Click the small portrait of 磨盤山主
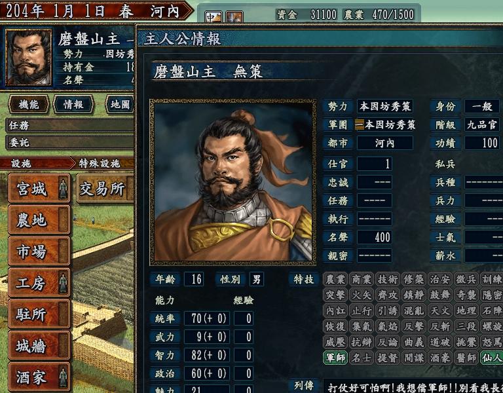This screenshot has width=503, height=393. (x=29, y=57)
